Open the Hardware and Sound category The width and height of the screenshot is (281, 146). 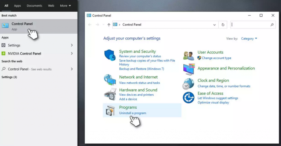pos(138,90)
